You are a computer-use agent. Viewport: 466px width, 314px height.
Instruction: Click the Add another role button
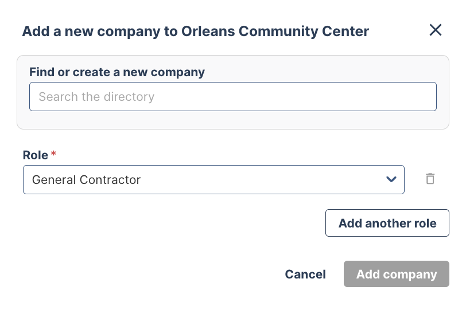[x=387, y=223]
